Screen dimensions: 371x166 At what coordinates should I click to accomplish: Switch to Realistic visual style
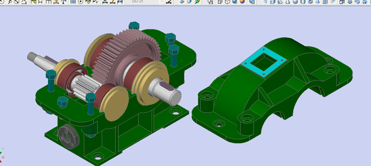click(x=235, y=1)
